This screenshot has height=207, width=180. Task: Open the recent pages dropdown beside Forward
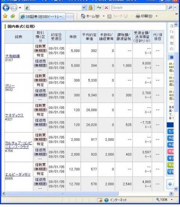pos(20,8)
